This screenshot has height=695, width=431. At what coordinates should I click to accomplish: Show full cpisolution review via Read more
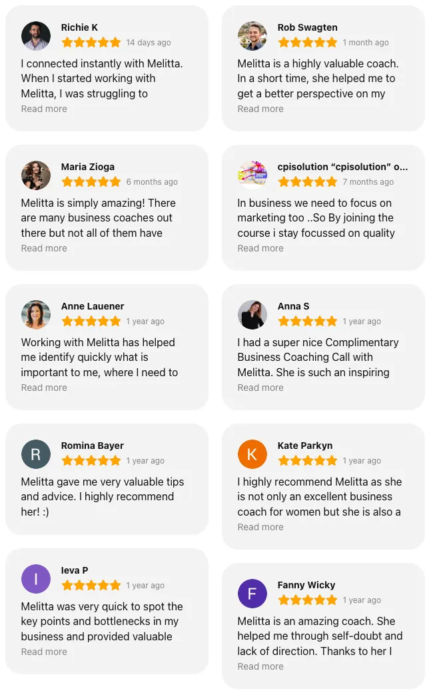click(260, 248)
